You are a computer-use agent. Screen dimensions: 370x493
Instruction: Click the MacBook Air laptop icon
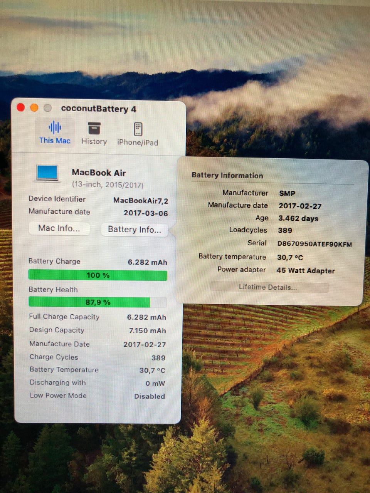click(x=47, y=173)
